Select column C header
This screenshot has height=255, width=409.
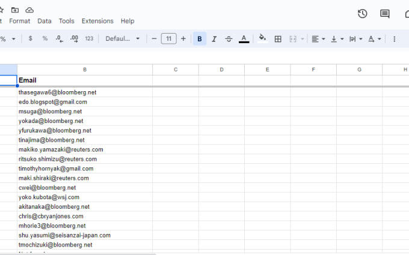click(x=176, y=70)
